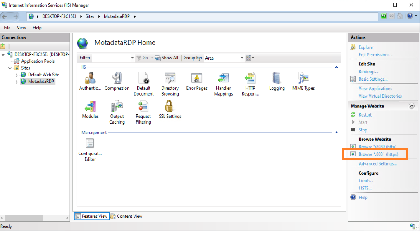Click the view mode icon beside Group by
Viewport: 420px width, 231px height.
pyautogui.click(x=248, y=58)
